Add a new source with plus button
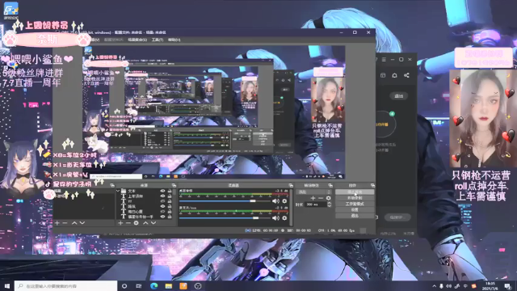This screenshot has width=517, height=291. pyautogui.click(x=120, y=223)
